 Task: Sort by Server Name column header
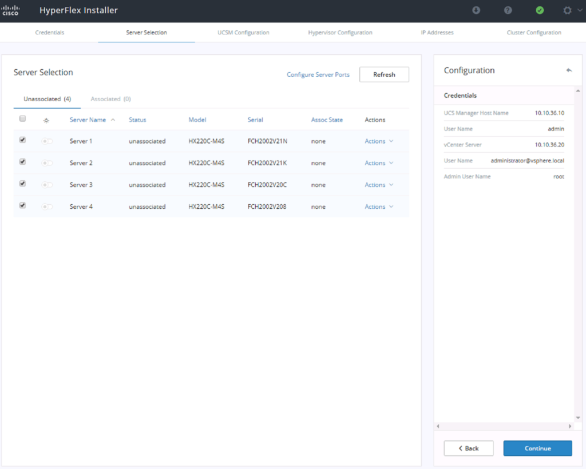click(88, 120)
